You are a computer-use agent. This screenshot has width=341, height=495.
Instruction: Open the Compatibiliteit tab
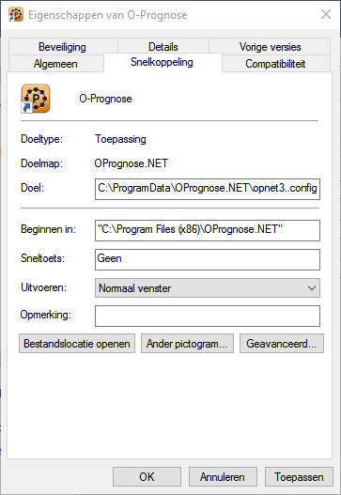(275, 64)
